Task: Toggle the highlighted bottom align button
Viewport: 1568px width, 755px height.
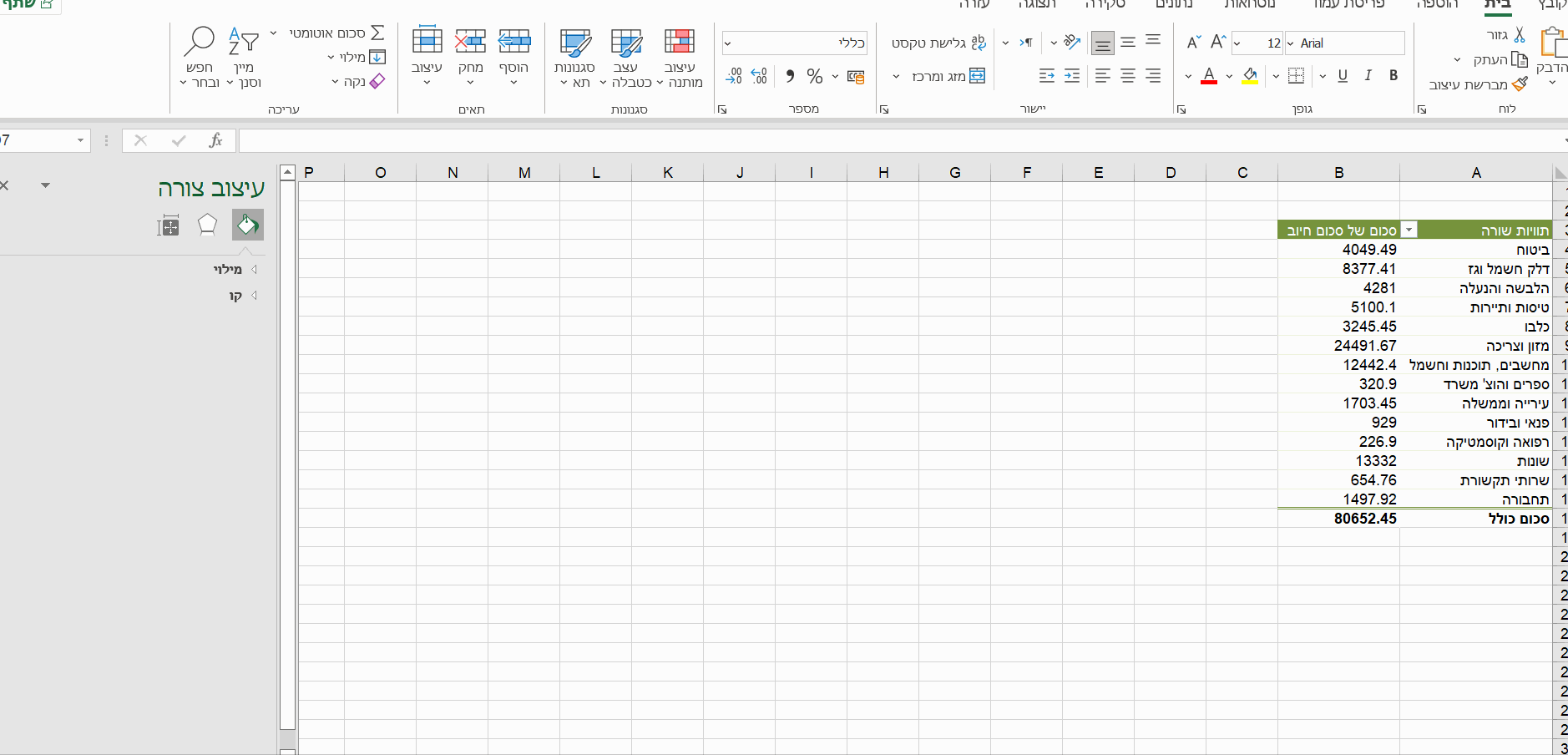Action: (x=1103, y=43)
